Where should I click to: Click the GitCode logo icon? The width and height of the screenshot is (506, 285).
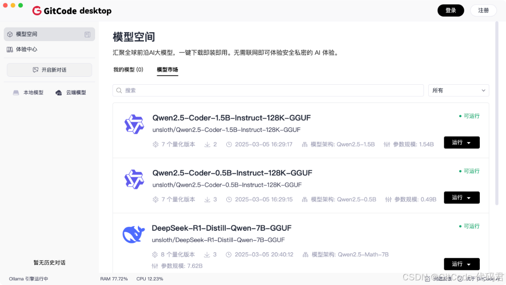click(37, 11)
